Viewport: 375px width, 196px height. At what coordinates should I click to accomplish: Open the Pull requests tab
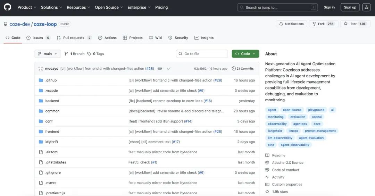coord(74,38)
